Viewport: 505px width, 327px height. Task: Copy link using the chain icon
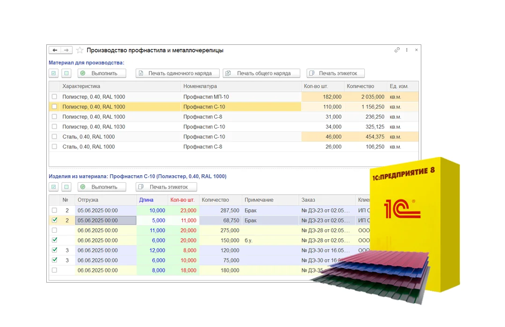397,50
